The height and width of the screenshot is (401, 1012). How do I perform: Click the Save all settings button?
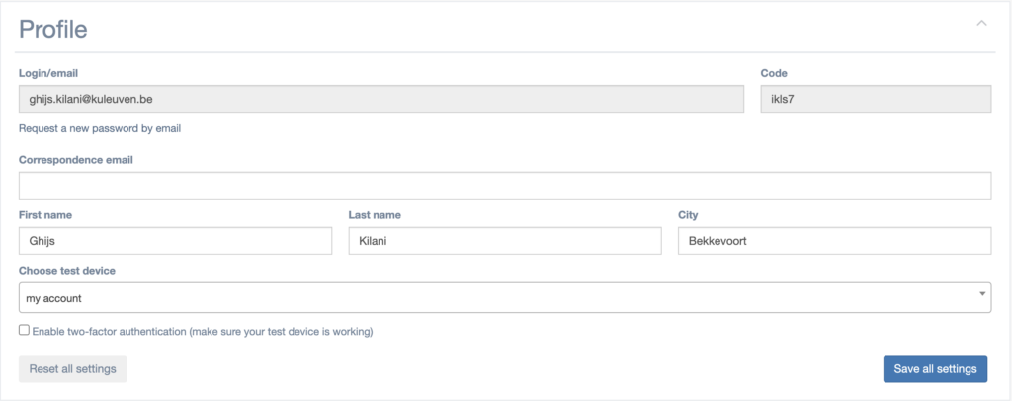(x=935, y=368)
